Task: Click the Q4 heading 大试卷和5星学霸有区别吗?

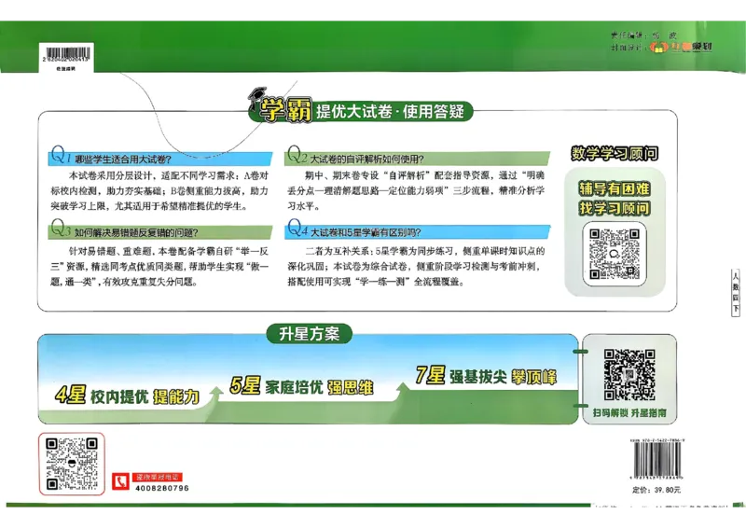Action: tap(366, 232)
